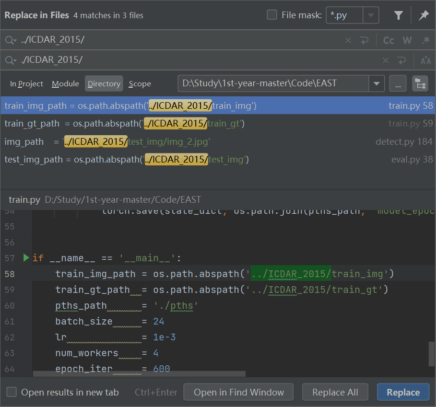
Task: Click the browse directory ellipsis button
Action: tap(398, 83)
